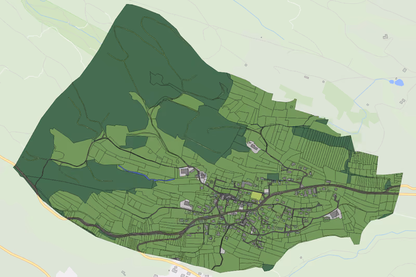Select the light green clearing inside dark forest
This screenshot has height=277, width=416.
click(188, 101)
